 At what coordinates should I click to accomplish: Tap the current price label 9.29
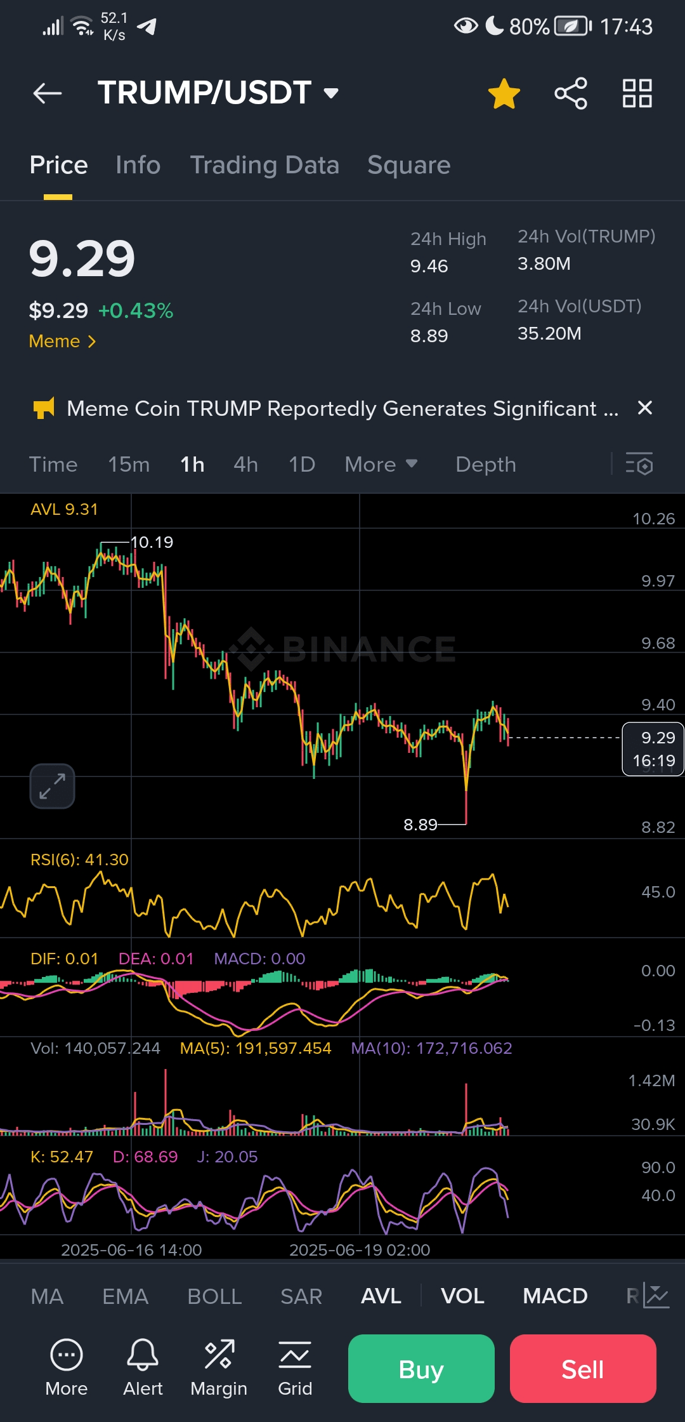pyautogui.click(x=653, y=749)
